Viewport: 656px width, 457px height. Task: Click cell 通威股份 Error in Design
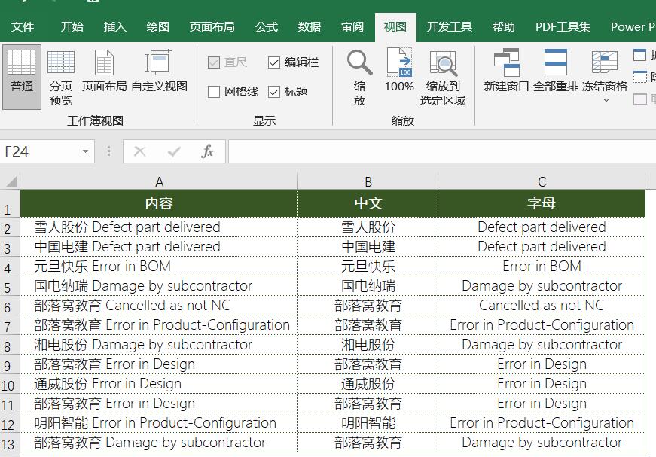coord(159,384)
